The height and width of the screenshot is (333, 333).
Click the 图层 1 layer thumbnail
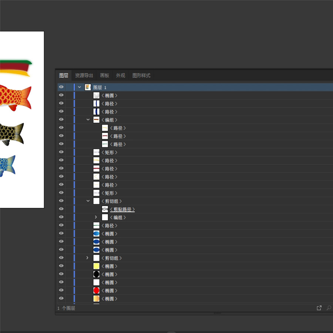88,87
